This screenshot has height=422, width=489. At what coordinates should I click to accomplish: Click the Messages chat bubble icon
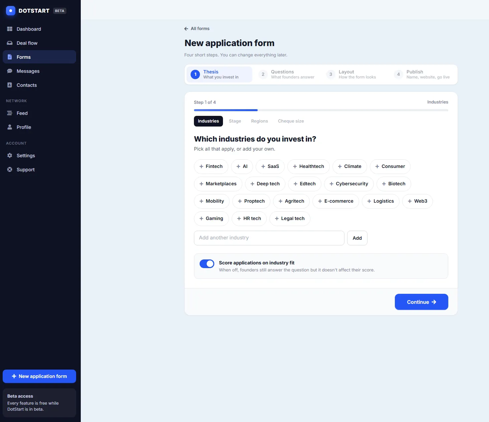coord(10,71)
